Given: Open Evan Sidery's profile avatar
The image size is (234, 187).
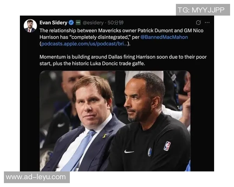Looking at the screenshot, I should pyautogui.click(x=30, y=26).
